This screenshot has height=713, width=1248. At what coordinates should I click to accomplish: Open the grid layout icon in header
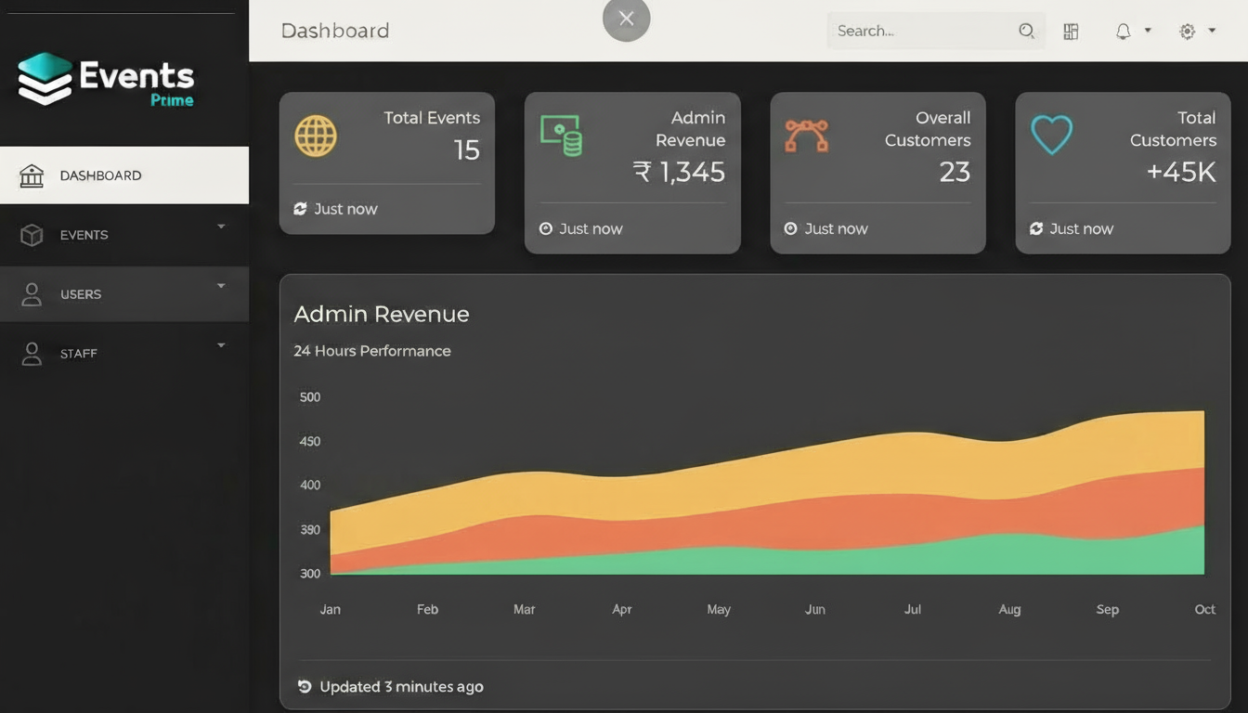pyautogui.click(x=1071, y=32)
